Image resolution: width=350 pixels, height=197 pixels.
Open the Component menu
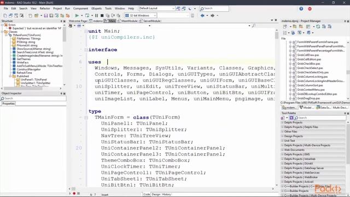tap(80, 9)
